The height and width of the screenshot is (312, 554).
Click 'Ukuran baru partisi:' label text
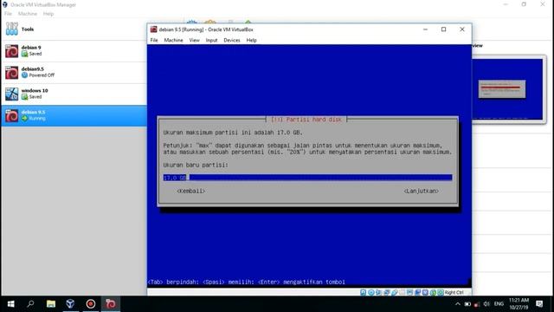196,165
